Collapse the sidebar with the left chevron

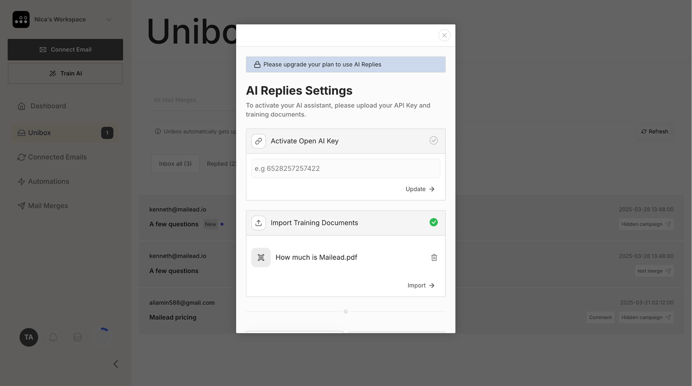click(x=116, y=364)
